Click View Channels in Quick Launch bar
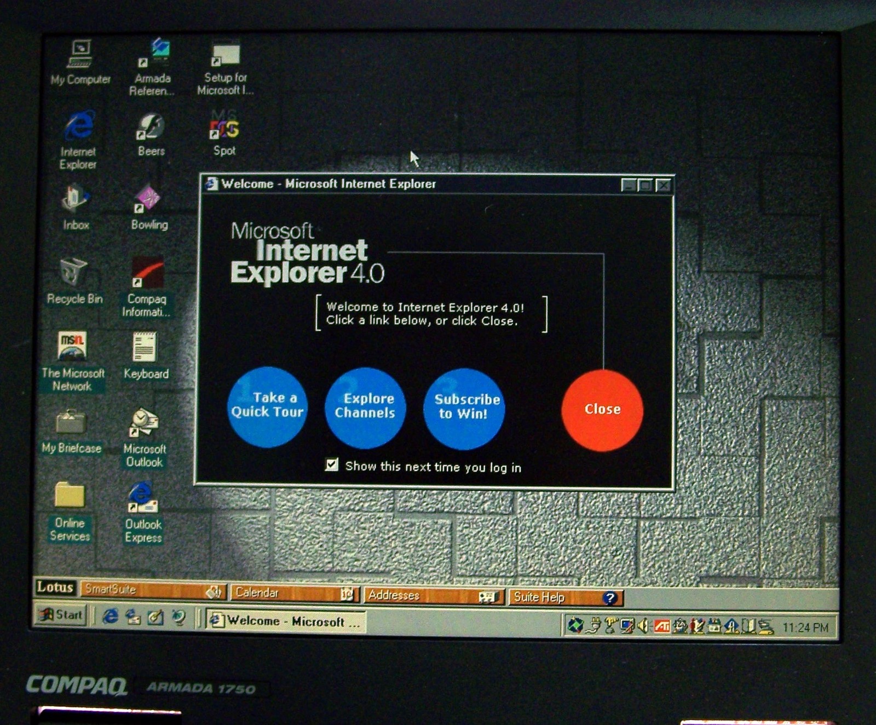Viewport: 876px width, 725px height. (x=178, y=618)
